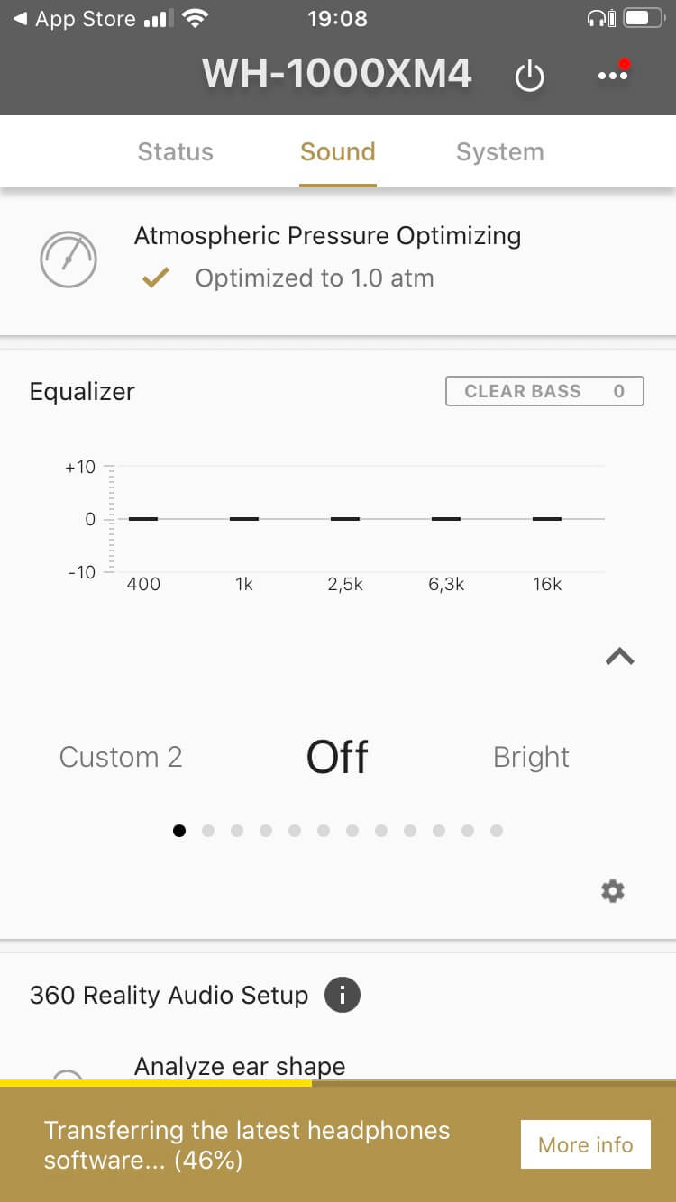Tap the Wi-Fi status icon
The width and height of the screenshot is (676, 1202).
pyautogui.click(x=194, y=18)
